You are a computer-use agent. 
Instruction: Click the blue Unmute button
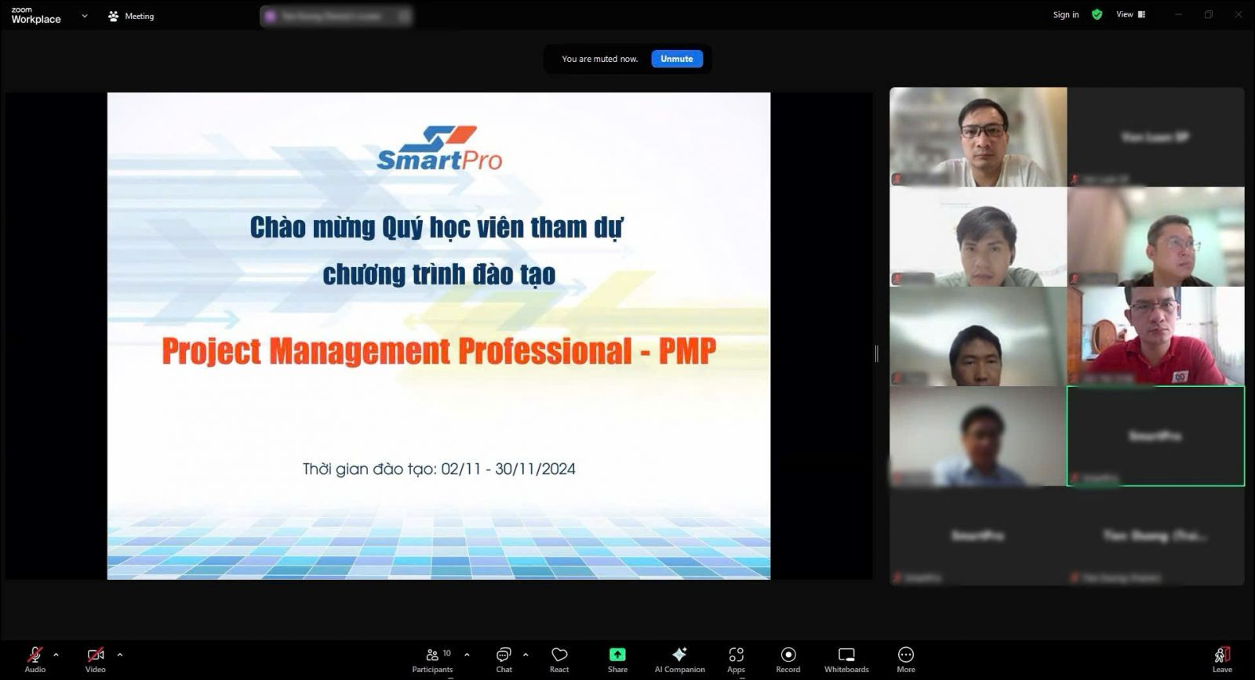(x=676, y=59)
